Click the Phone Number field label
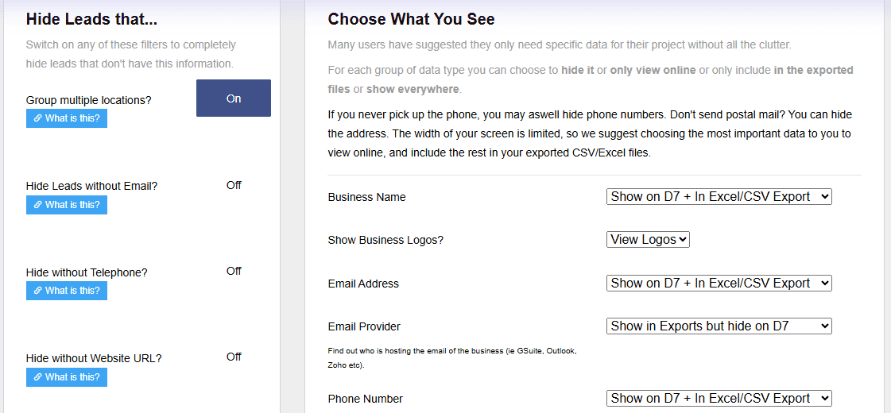 click(365, 399)
